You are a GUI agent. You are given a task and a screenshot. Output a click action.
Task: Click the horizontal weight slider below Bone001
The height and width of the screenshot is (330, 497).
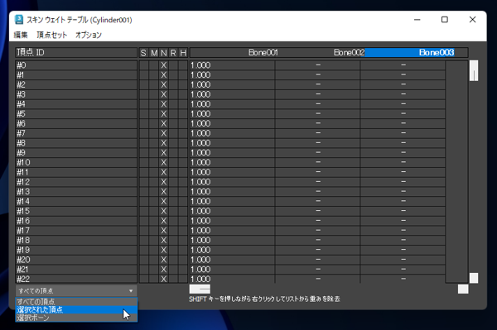[200, 289]
